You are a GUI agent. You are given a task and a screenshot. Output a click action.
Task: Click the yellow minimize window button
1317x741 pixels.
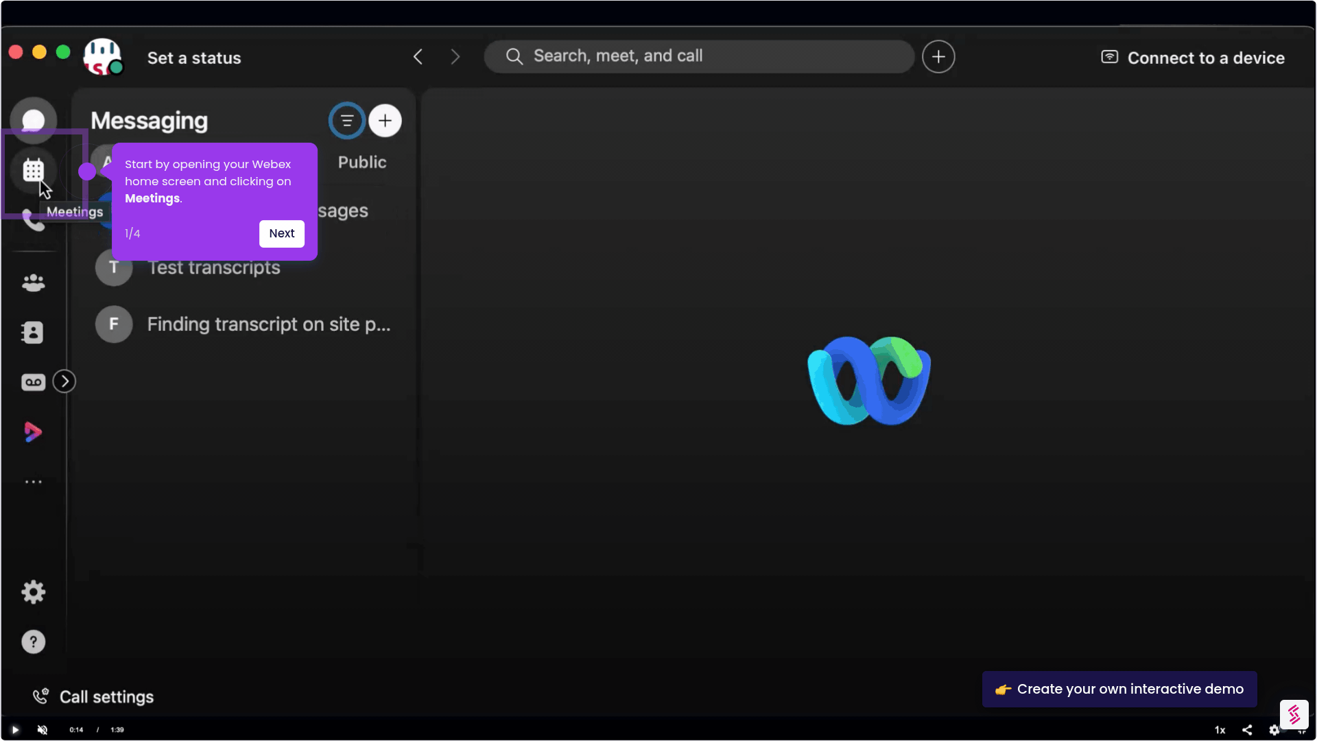click(39, 52)
